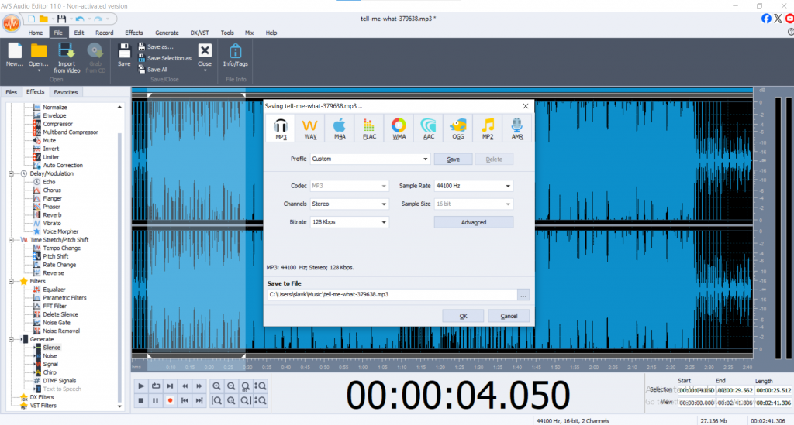The image size is (794, 425).
Task: Click the Save to File path field
Action: click(x=392, y=294)
